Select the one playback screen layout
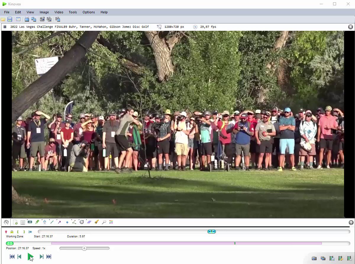 point(27,19)
